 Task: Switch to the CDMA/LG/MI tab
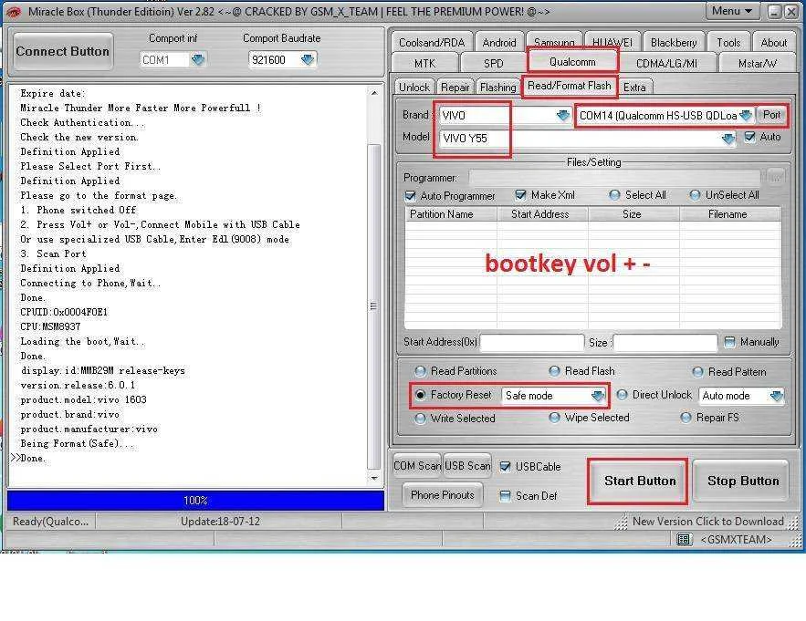(x=666, y=63)
